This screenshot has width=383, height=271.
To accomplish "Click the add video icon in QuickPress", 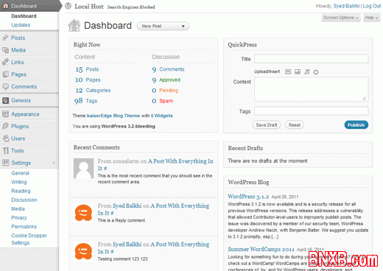I will [298, 71].
